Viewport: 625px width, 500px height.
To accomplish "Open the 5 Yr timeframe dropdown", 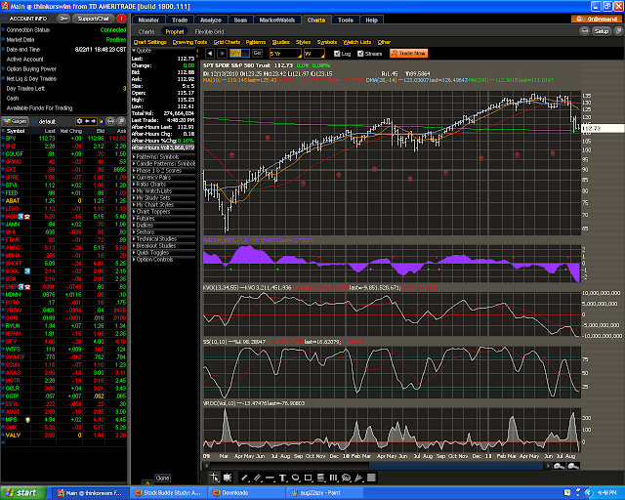I will (285, 54).
